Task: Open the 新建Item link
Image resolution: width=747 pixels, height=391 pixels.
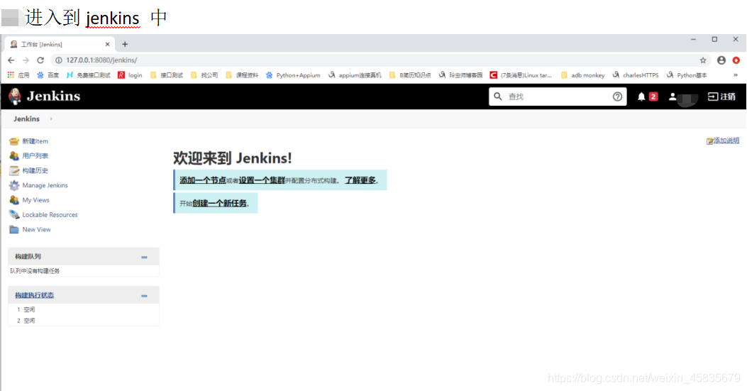Action: pos(35,141)
